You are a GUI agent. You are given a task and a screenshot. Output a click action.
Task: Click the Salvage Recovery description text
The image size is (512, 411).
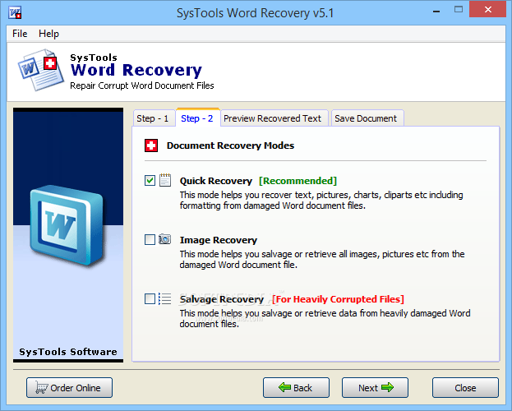click(325, 318)
